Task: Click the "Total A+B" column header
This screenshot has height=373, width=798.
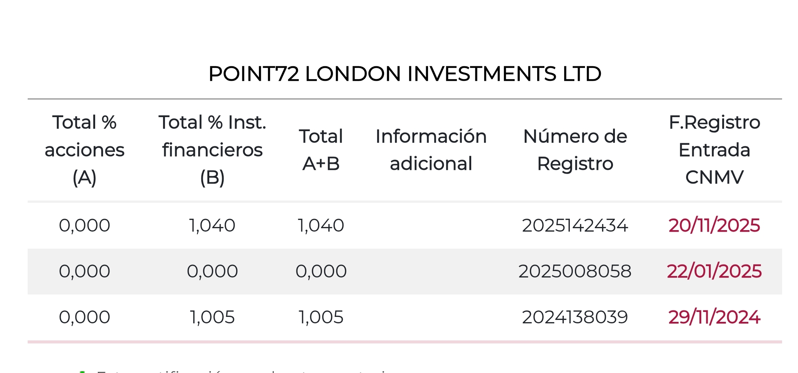Action: (x=321, y=150)
